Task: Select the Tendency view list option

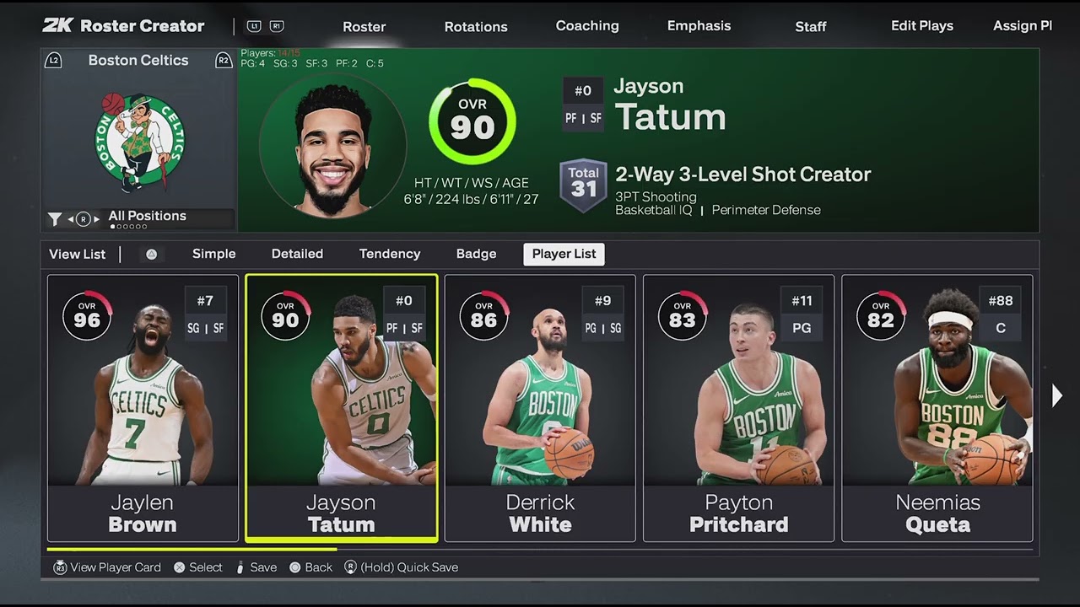Action: tap(390, 254)
